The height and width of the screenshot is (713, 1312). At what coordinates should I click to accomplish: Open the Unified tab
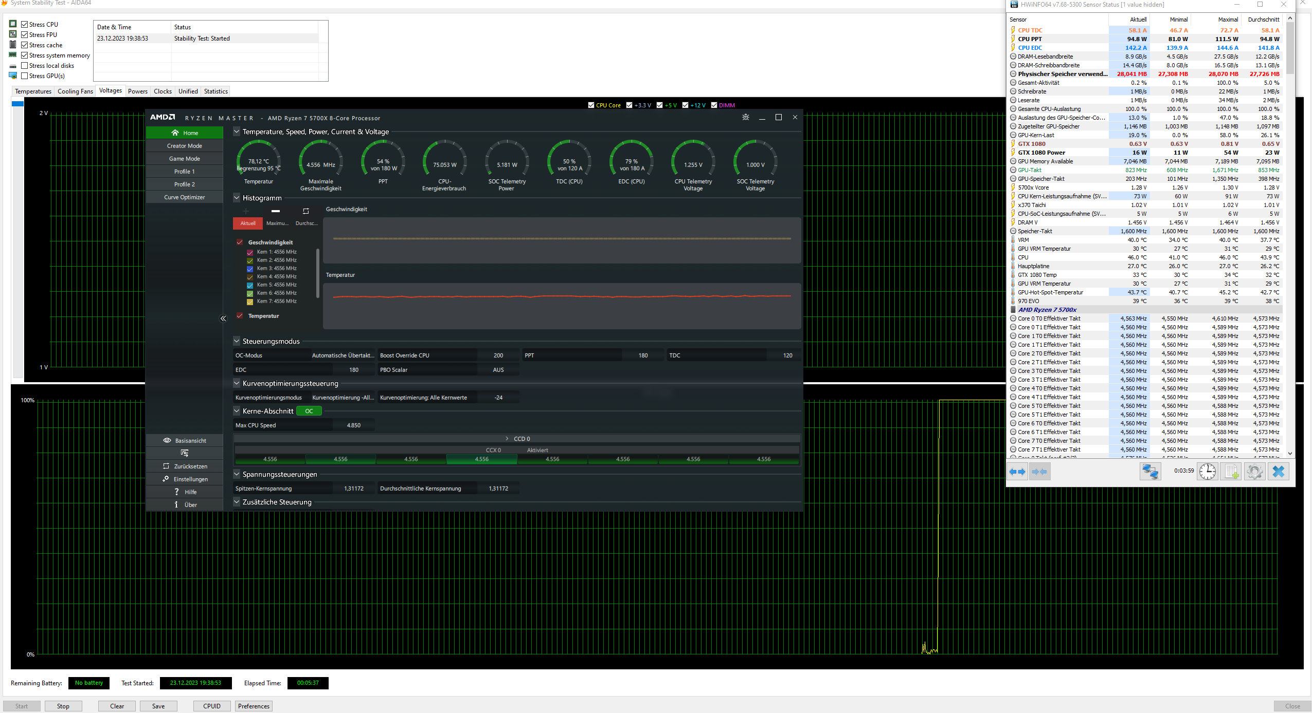point(188,91)
